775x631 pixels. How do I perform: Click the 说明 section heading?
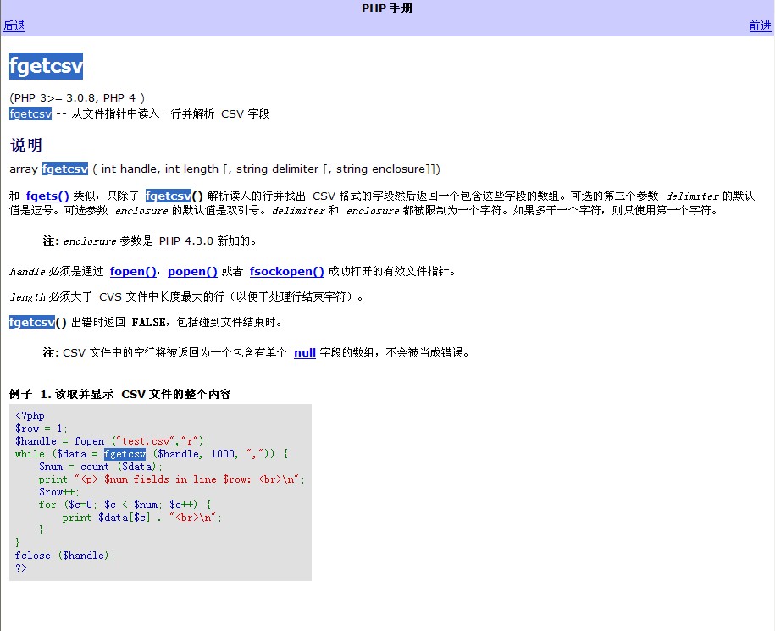(x=26, y=146)
